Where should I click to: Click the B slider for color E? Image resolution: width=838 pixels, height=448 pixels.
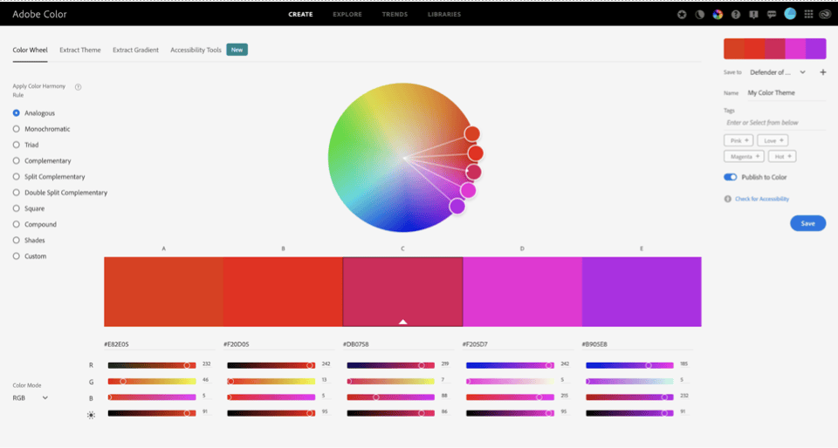tap(629, 397)
